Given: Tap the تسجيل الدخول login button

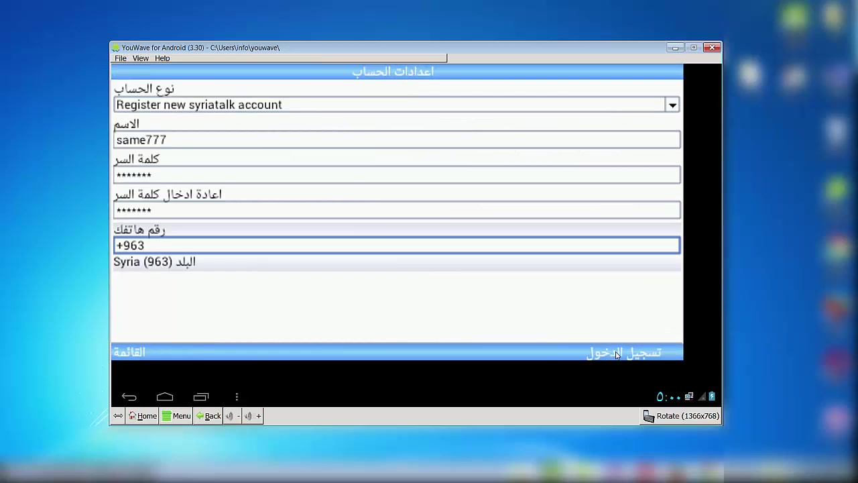Looking at the screenshot, I should [624, 352].
